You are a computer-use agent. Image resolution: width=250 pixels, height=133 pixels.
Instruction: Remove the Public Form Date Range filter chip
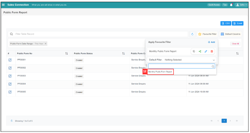[46, 43]
